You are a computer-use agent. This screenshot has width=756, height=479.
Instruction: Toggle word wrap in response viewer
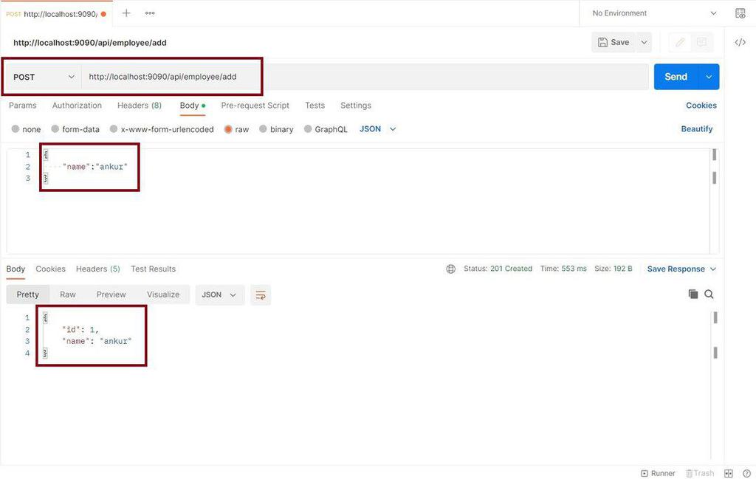coord(261,295)
